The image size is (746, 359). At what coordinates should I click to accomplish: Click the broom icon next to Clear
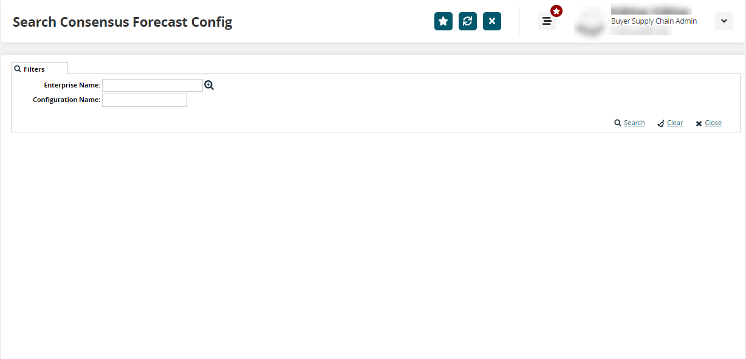tap(661, 123)
